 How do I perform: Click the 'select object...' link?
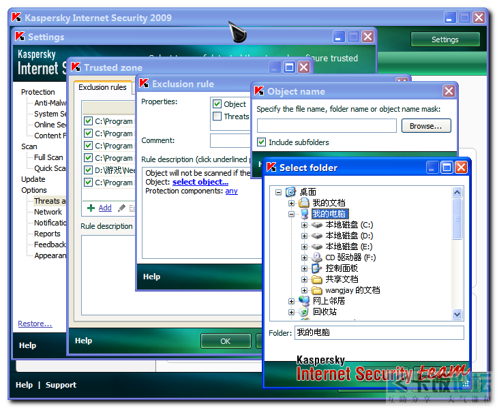coord(200,182)
